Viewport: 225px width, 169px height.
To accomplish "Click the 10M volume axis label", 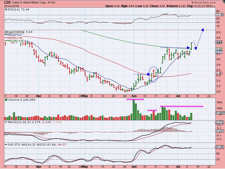I will point(219,108).
